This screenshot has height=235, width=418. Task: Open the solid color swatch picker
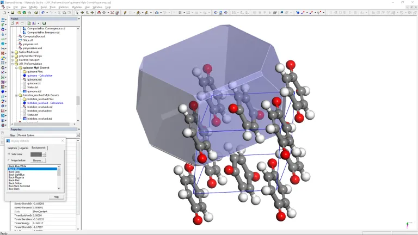(36, 154)
